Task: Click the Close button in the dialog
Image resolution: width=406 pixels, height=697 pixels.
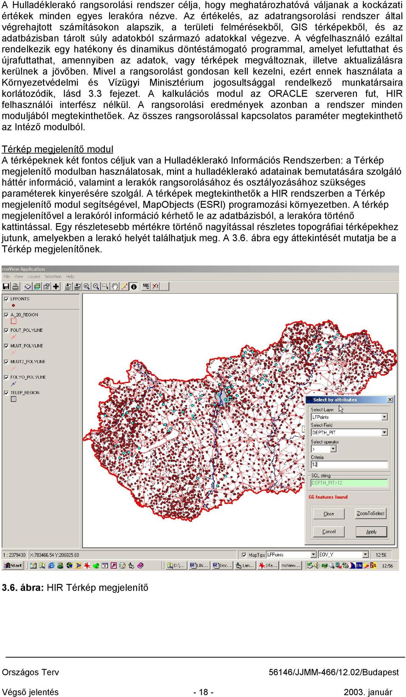Action: 329,514
